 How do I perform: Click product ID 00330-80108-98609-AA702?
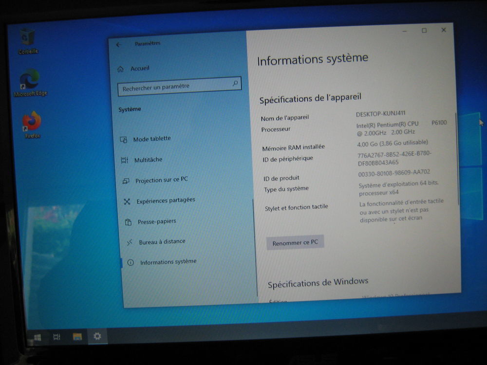point(394,173)
